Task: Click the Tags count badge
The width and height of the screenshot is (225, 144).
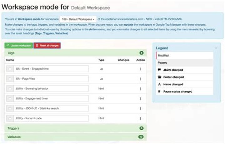Action: coord(142,53)
